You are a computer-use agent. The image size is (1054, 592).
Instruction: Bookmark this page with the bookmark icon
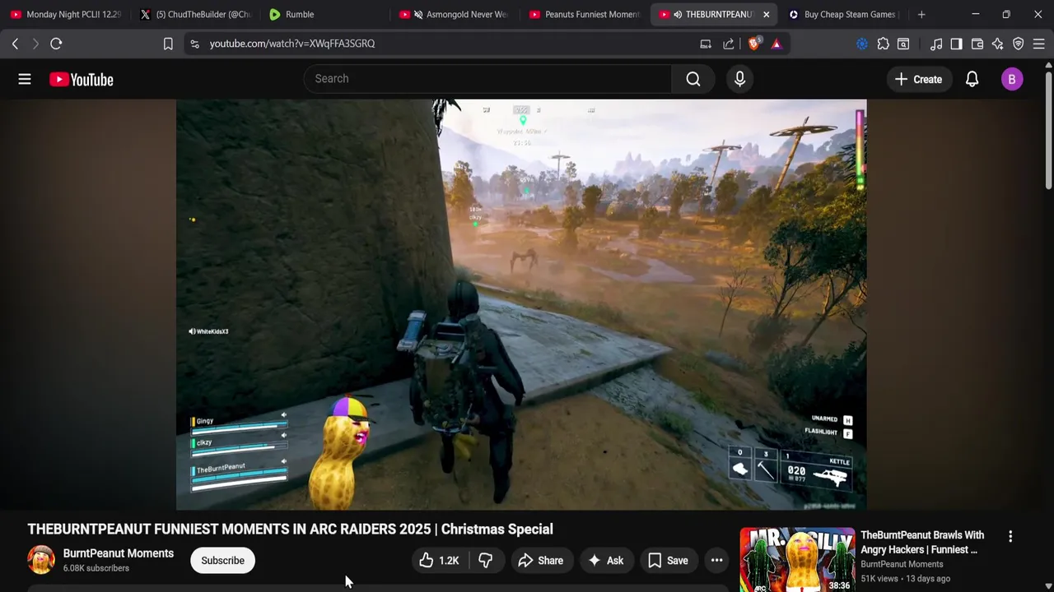point(168,44)
